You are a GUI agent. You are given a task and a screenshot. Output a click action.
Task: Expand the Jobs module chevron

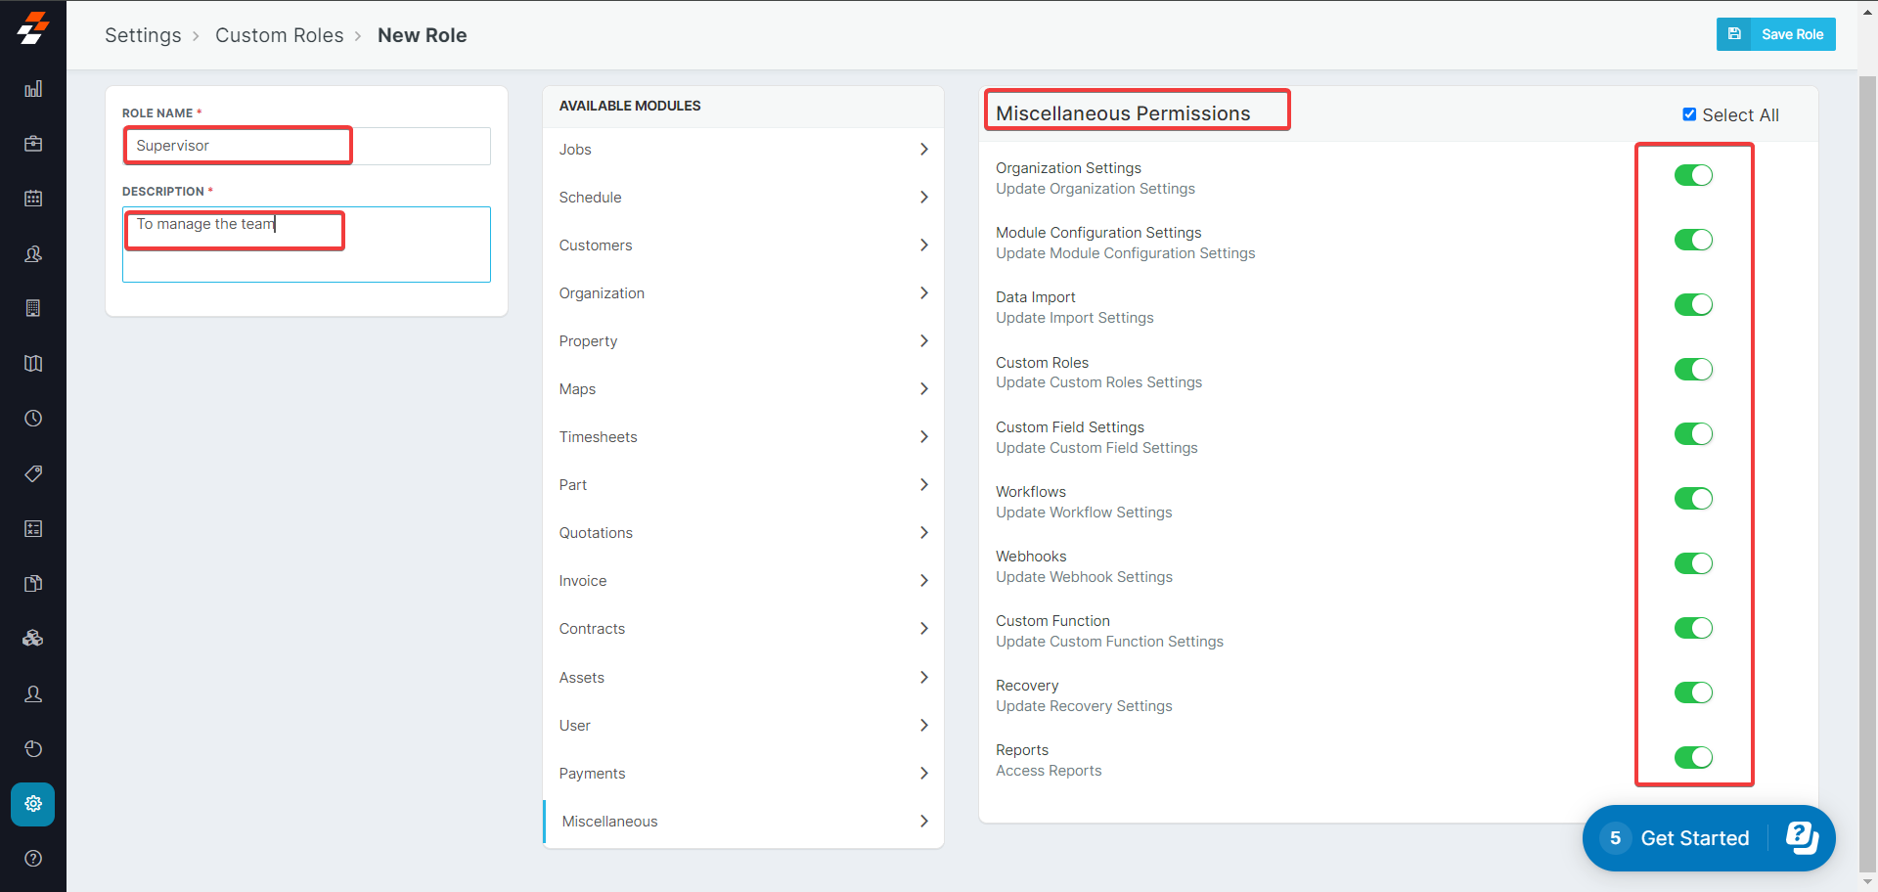tap(923, 150)
